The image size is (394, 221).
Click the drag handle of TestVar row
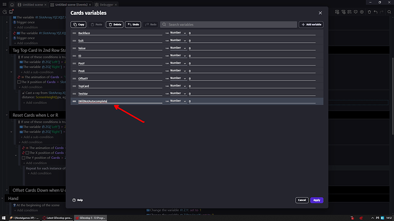pos(74,93)
